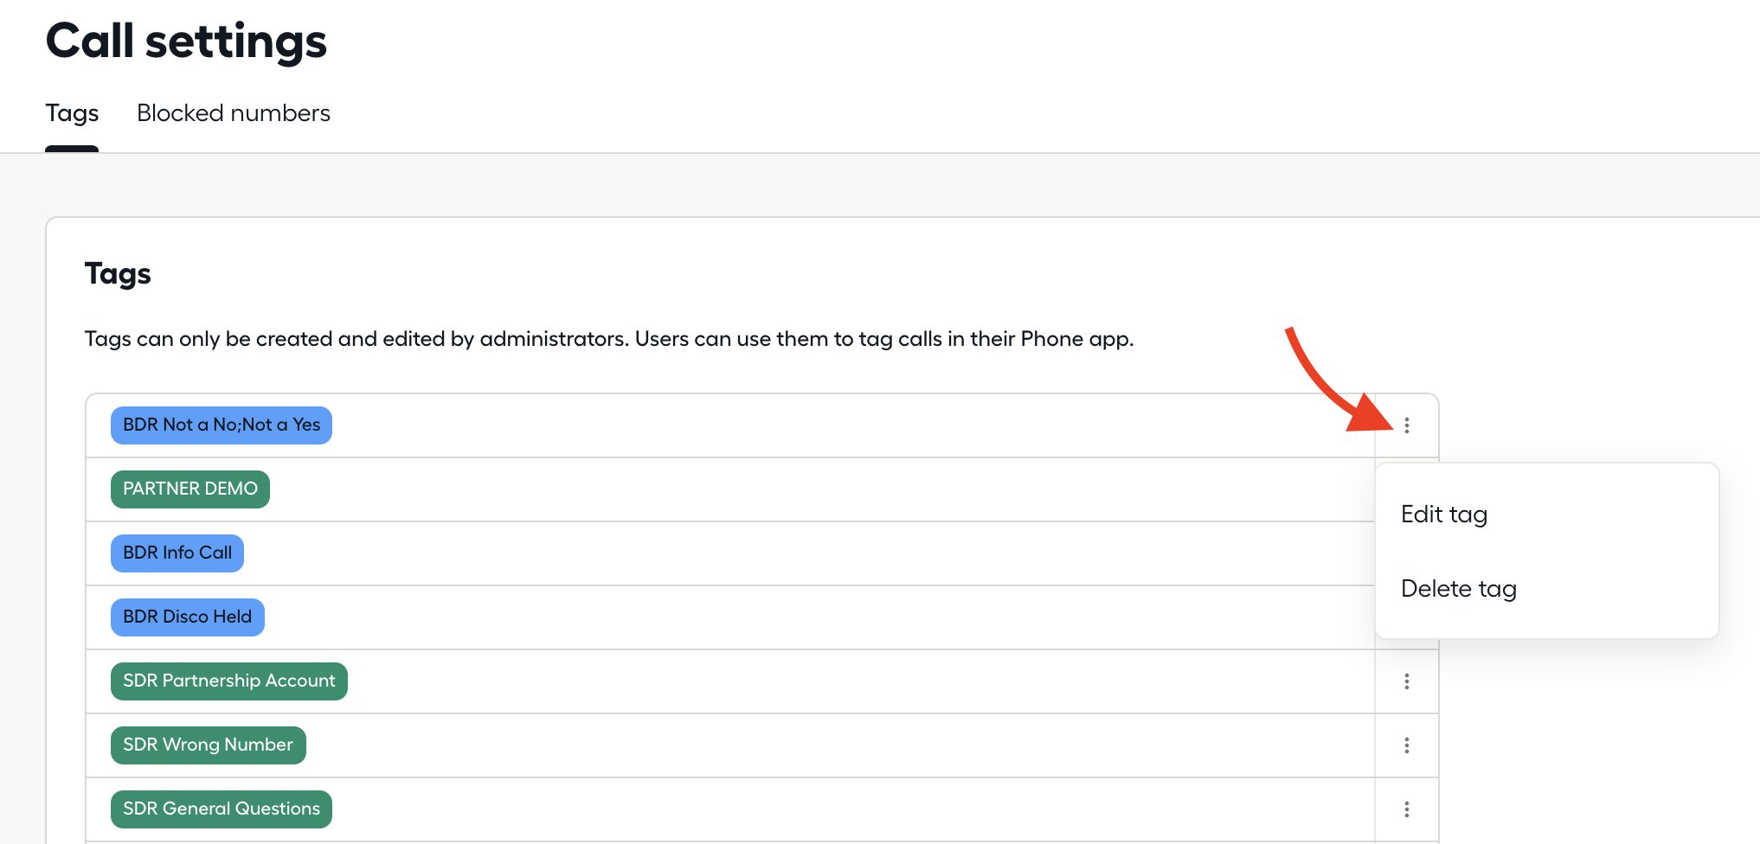The width and height of the screenshot is (1760, 844).
Task: Select the Tags tab
Action: pyautogui.click(x=72, y=113)
